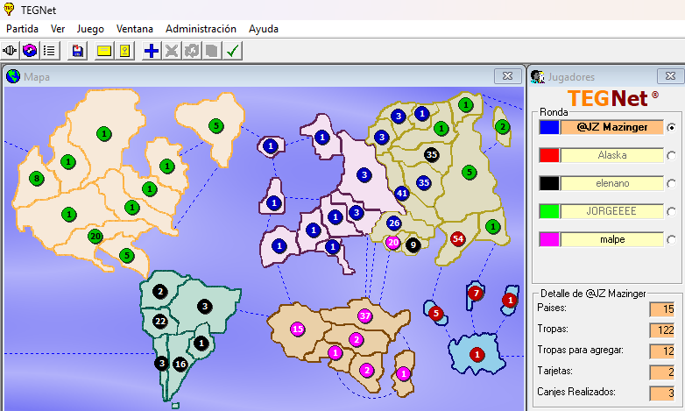Open the Ventana menu
The width and height of the screenshot is (685, 411).
[x=135, y=29]
